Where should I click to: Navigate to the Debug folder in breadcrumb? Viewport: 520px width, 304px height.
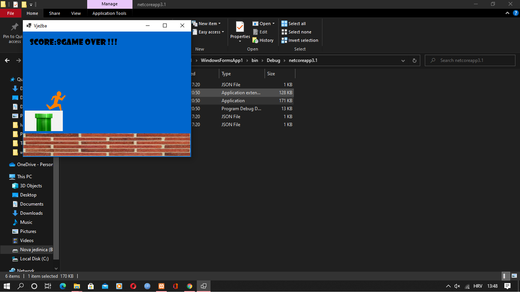[x=273, y=60]
